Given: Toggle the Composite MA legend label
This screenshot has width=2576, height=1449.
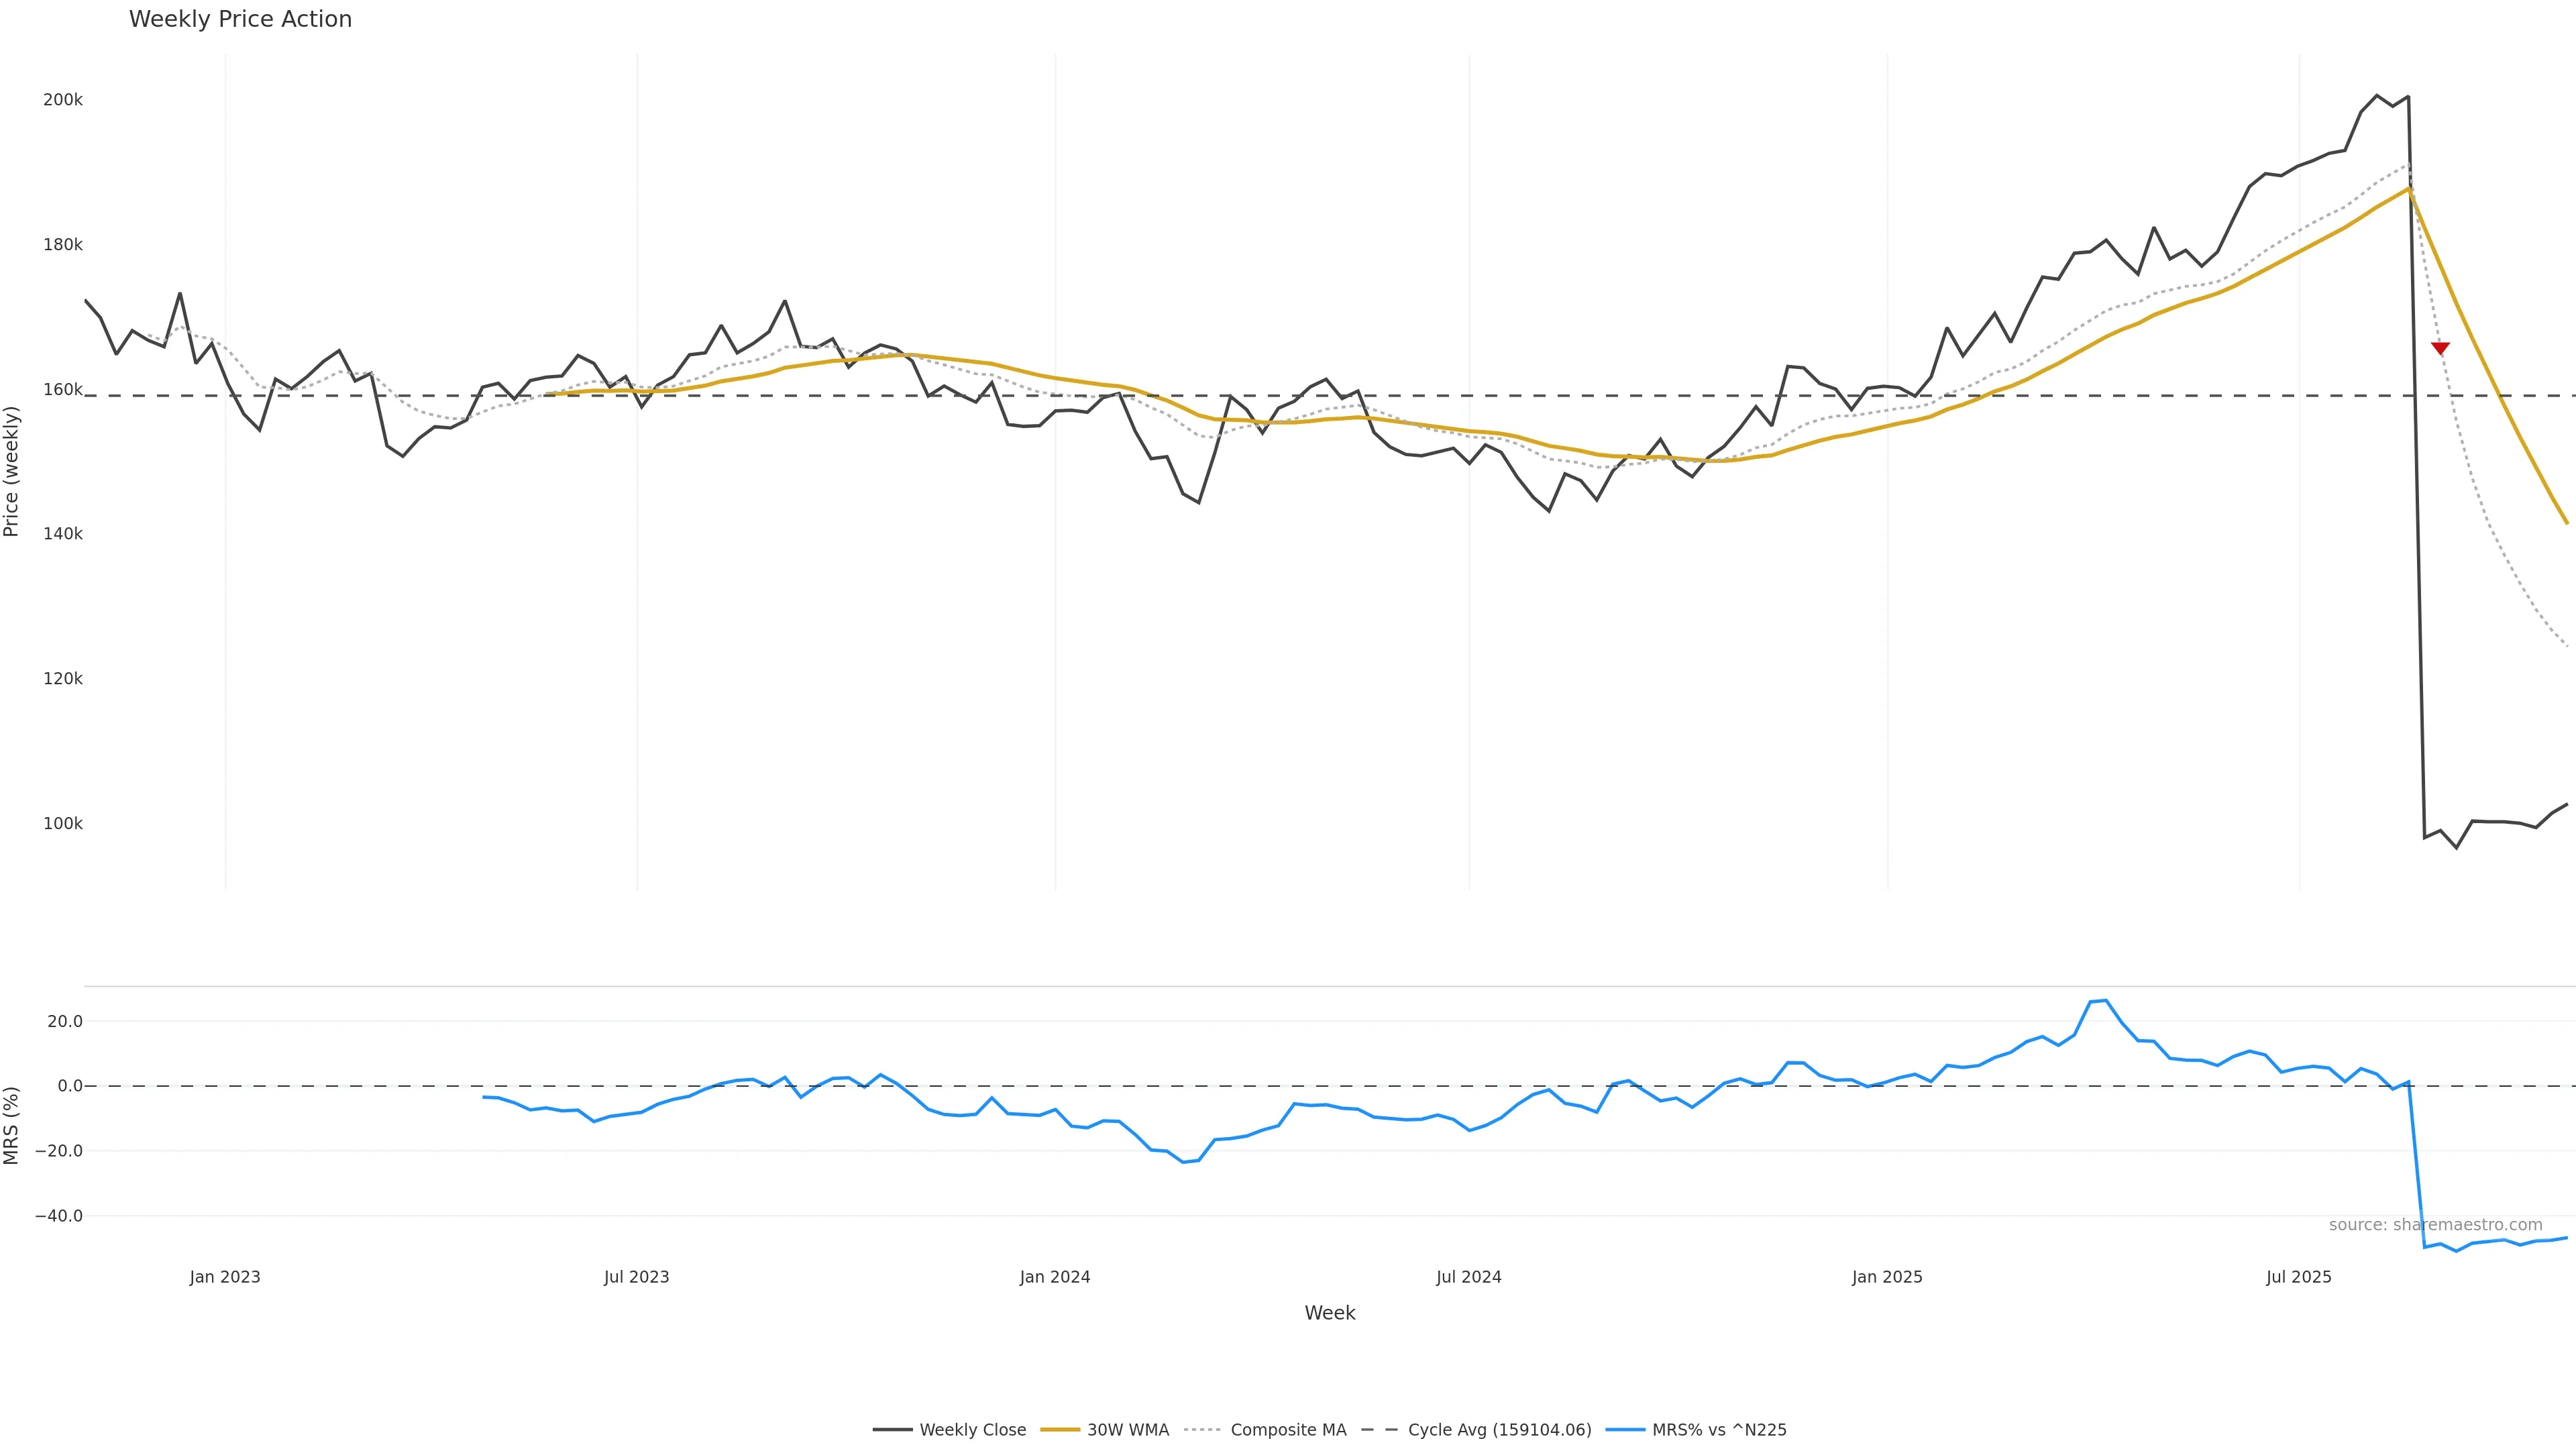Looking at the screenshot, I should (x=1288, y=1430).
